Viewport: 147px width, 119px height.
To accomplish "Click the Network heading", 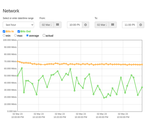I will pos(11,11).
